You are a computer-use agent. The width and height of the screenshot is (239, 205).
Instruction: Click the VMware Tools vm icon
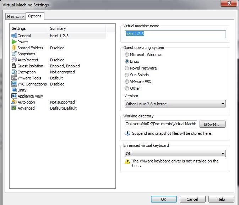point(14,78)
